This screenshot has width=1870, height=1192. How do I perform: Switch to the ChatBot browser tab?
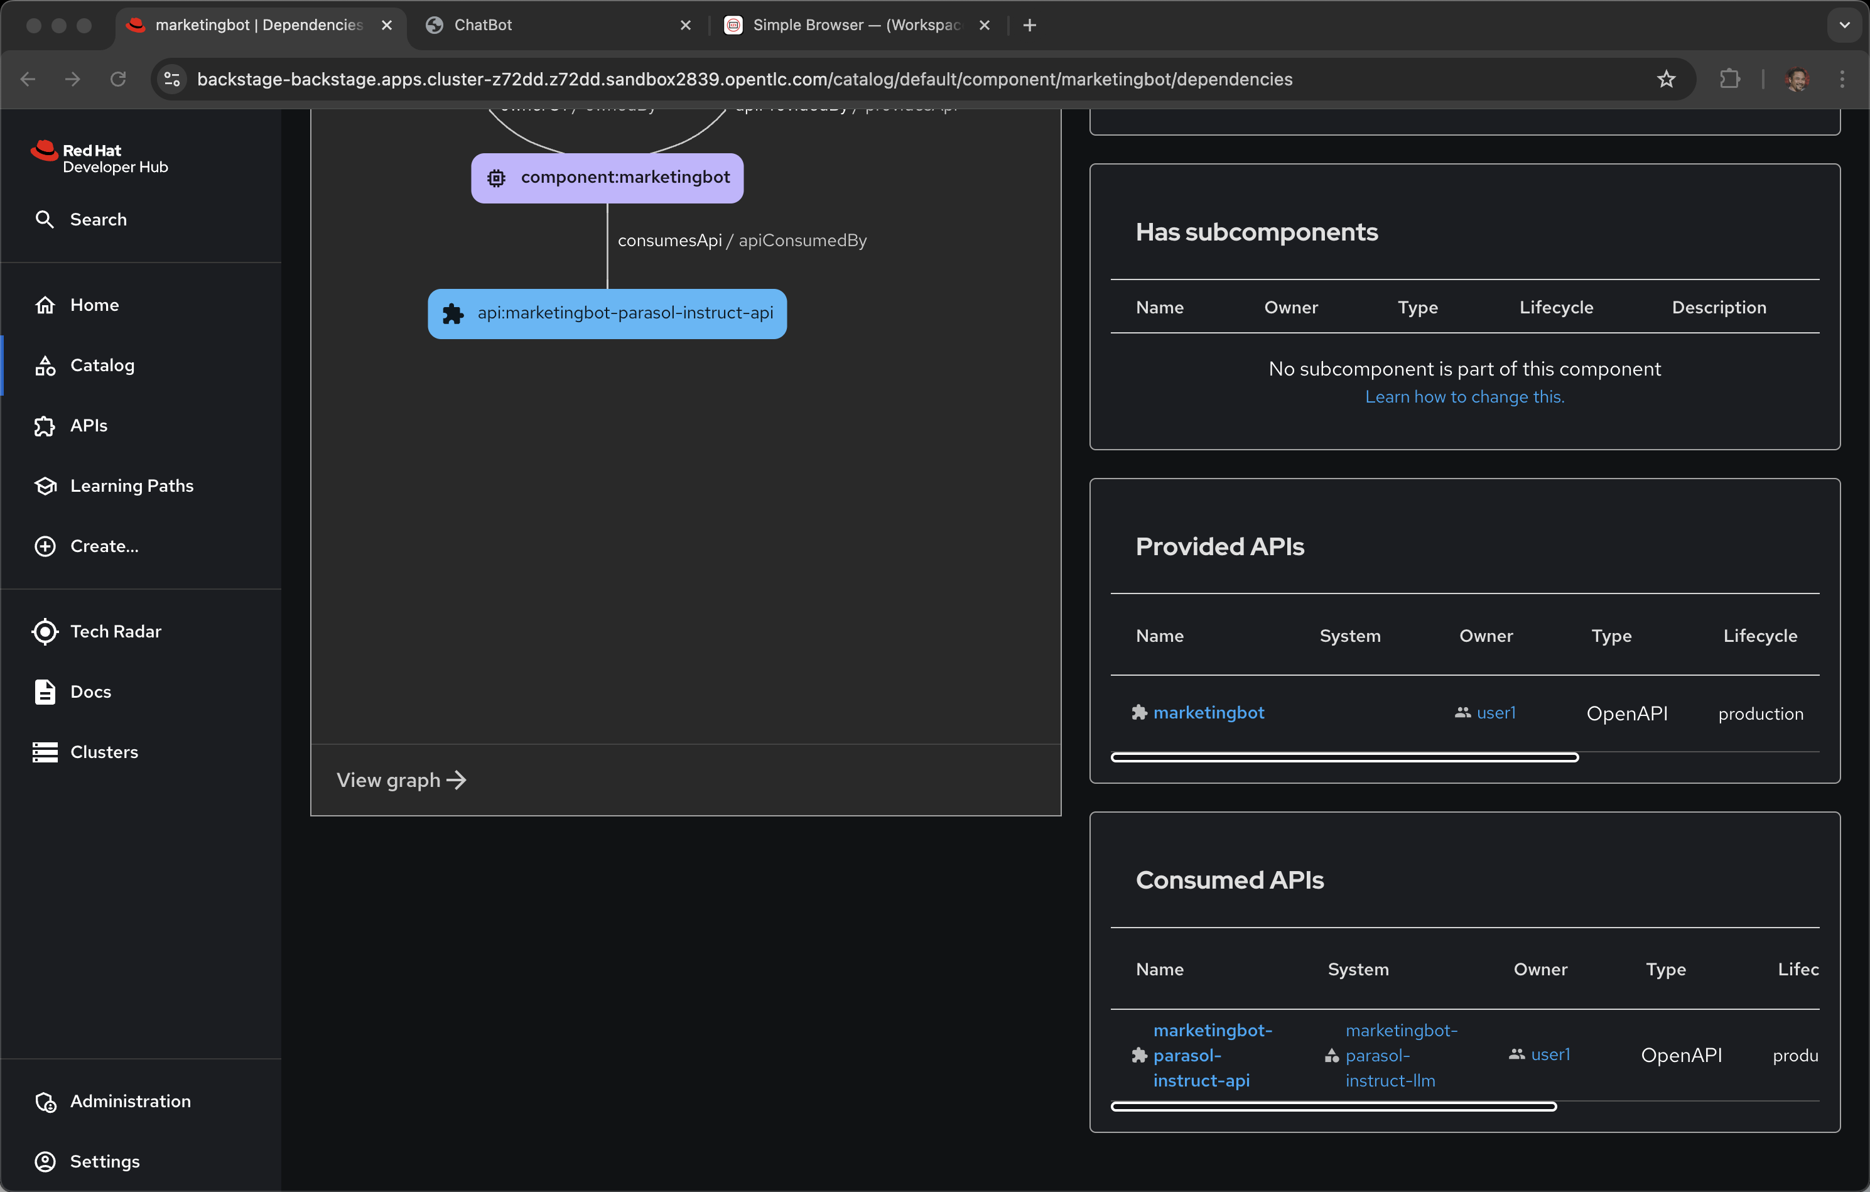point(483,25)
